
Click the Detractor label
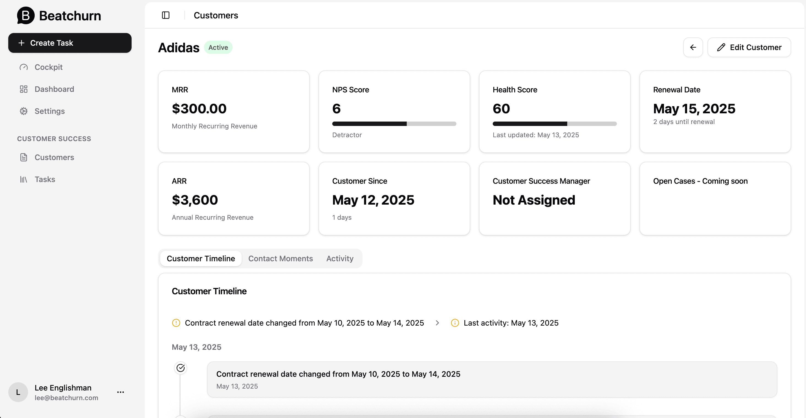347,135
